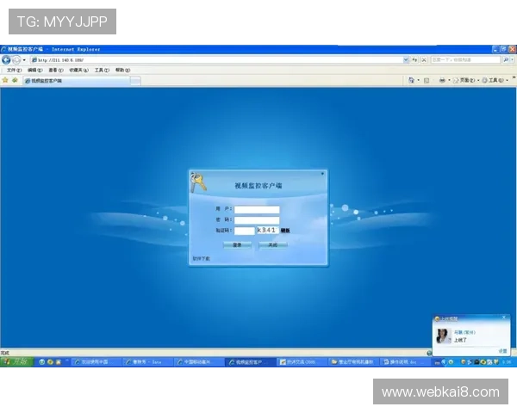
Task: Click the 验证码 captcha input field
Action: (245, 231)
